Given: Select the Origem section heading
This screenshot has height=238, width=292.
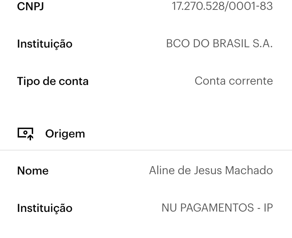Looking at the screenshot, I should (x=65, y=134).
